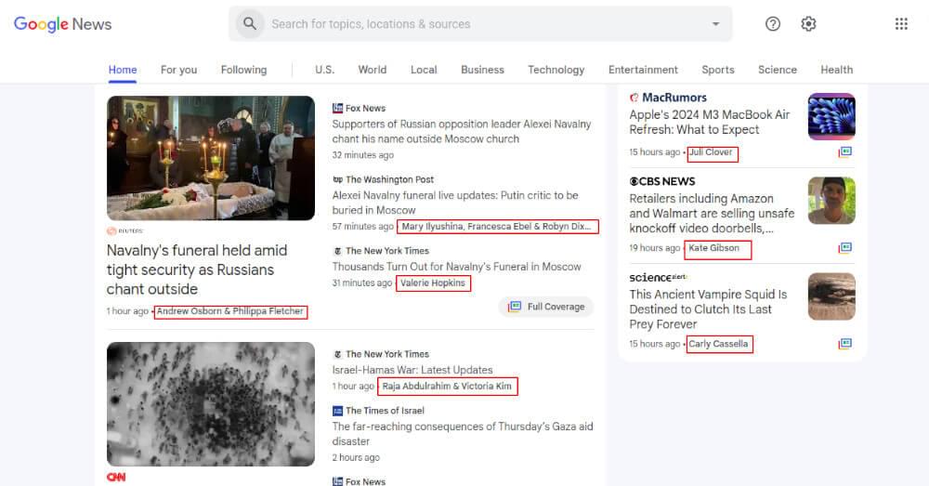The width and height of the screenshot is (929, 486).
Task: Open the Science section tab
Action: [778, 70]
